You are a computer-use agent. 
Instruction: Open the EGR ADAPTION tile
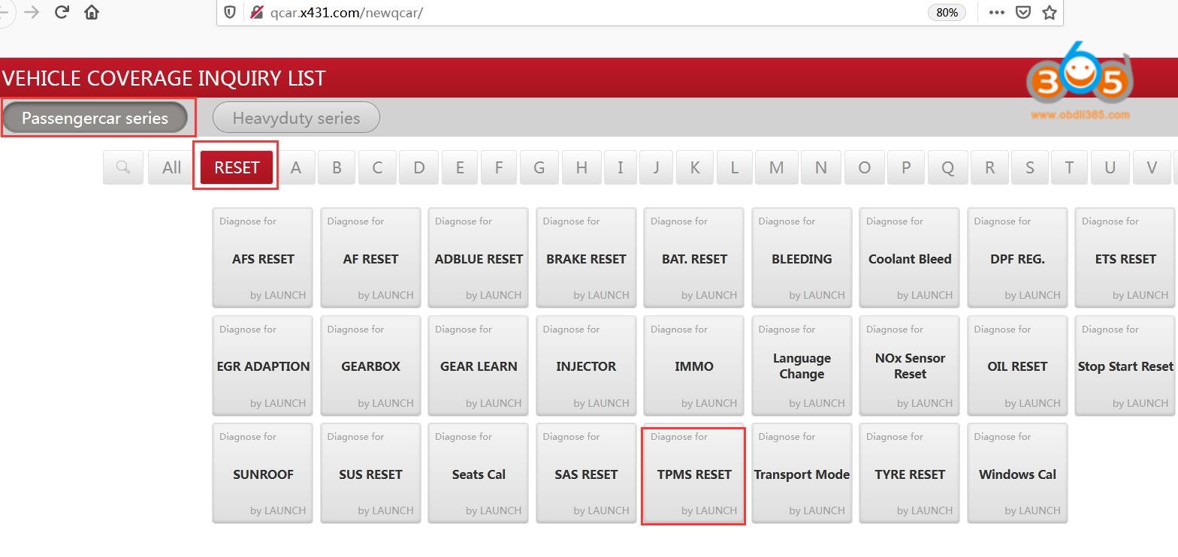[x=263, y=366]
